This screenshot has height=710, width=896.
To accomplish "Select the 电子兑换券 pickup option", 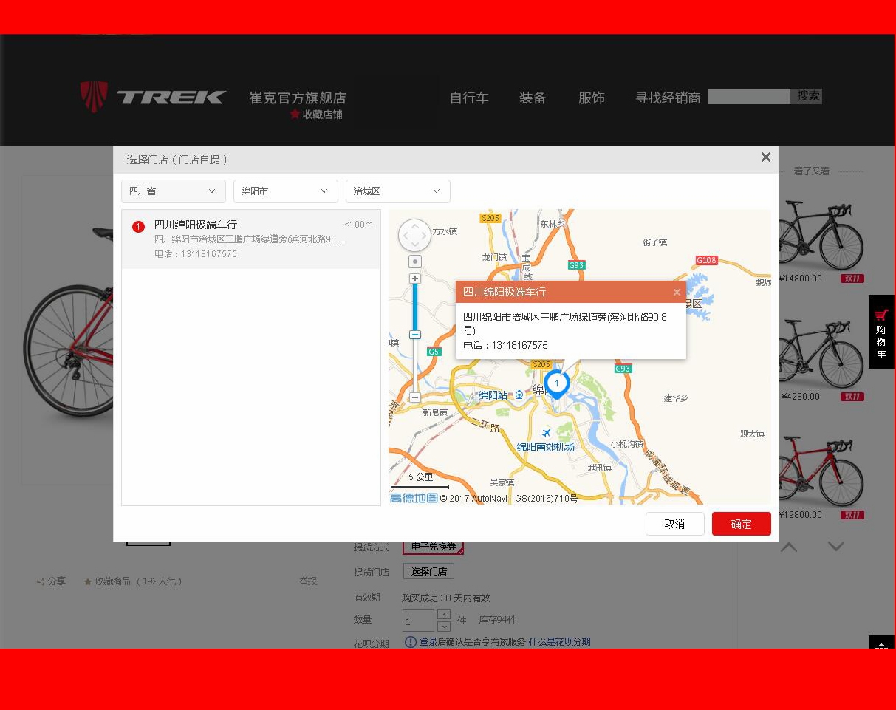I will [x=434, y=547].
